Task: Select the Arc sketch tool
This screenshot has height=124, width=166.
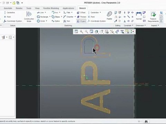Action: [55, 12]
